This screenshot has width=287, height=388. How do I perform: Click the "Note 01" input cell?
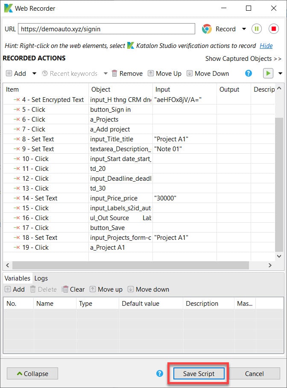coord(184,149)
